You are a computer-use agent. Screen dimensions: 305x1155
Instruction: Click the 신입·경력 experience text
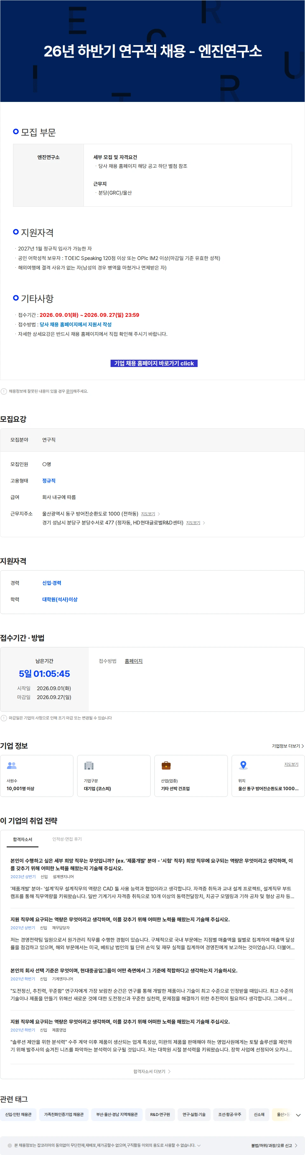[51, 583]
